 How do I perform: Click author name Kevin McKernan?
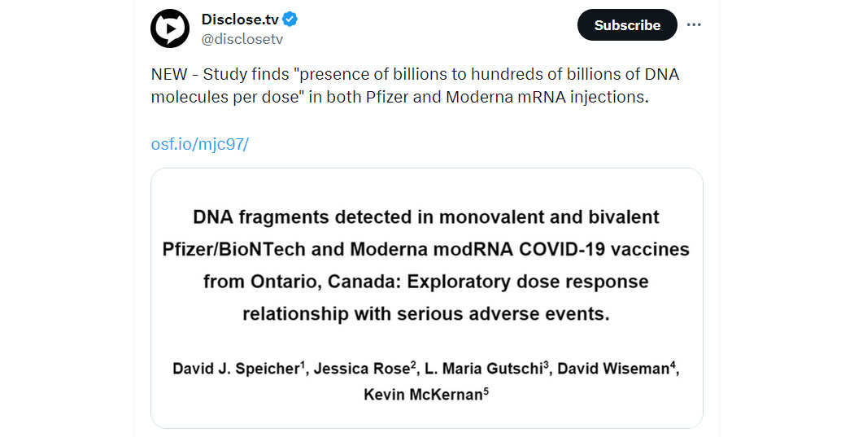point(423,395)
